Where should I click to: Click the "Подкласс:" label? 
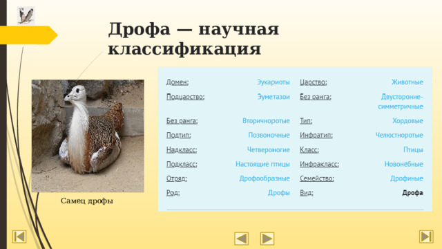182,165
